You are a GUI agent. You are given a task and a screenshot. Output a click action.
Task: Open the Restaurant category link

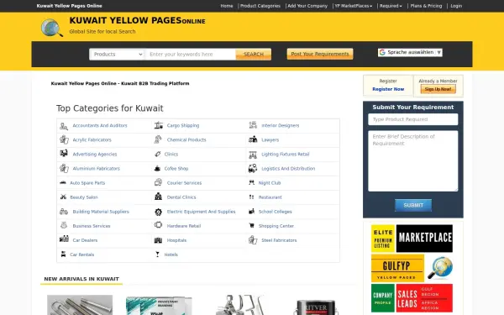tap(270, 197)
